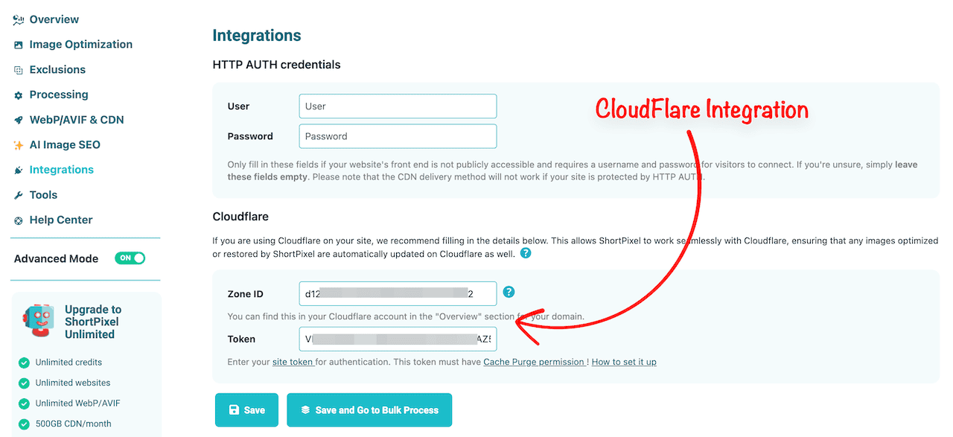This screenshot has width=953, height=437.
Task: Click the ShortPixel robot mascot image
Action: pos(38,320)
